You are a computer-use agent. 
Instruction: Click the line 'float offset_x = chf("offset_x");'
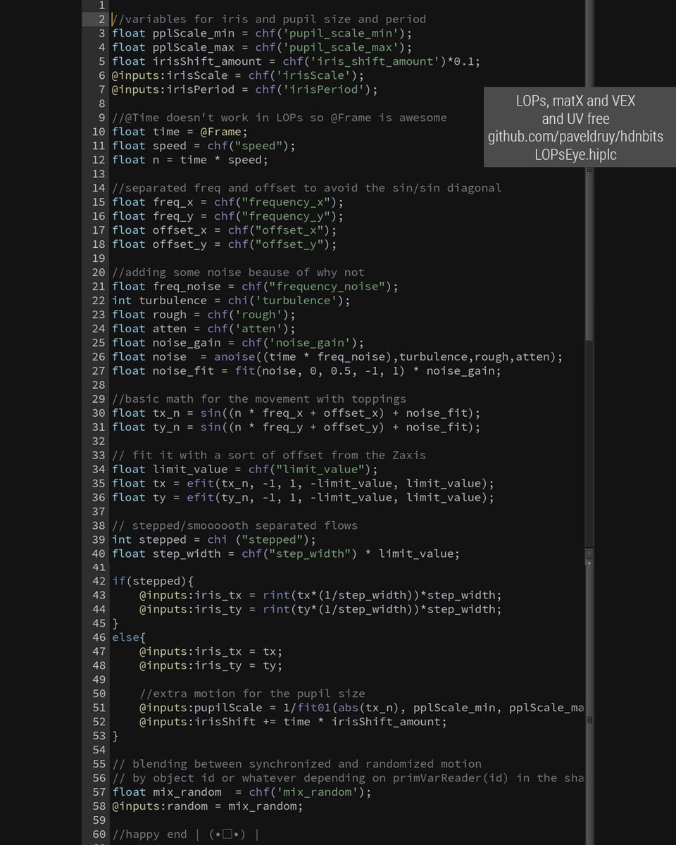[x=224, y=230]
